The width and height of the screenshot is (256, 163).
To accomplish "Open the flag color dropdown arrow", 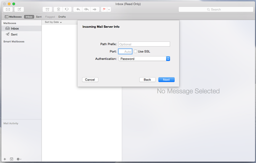I will [x=109, y=9].
